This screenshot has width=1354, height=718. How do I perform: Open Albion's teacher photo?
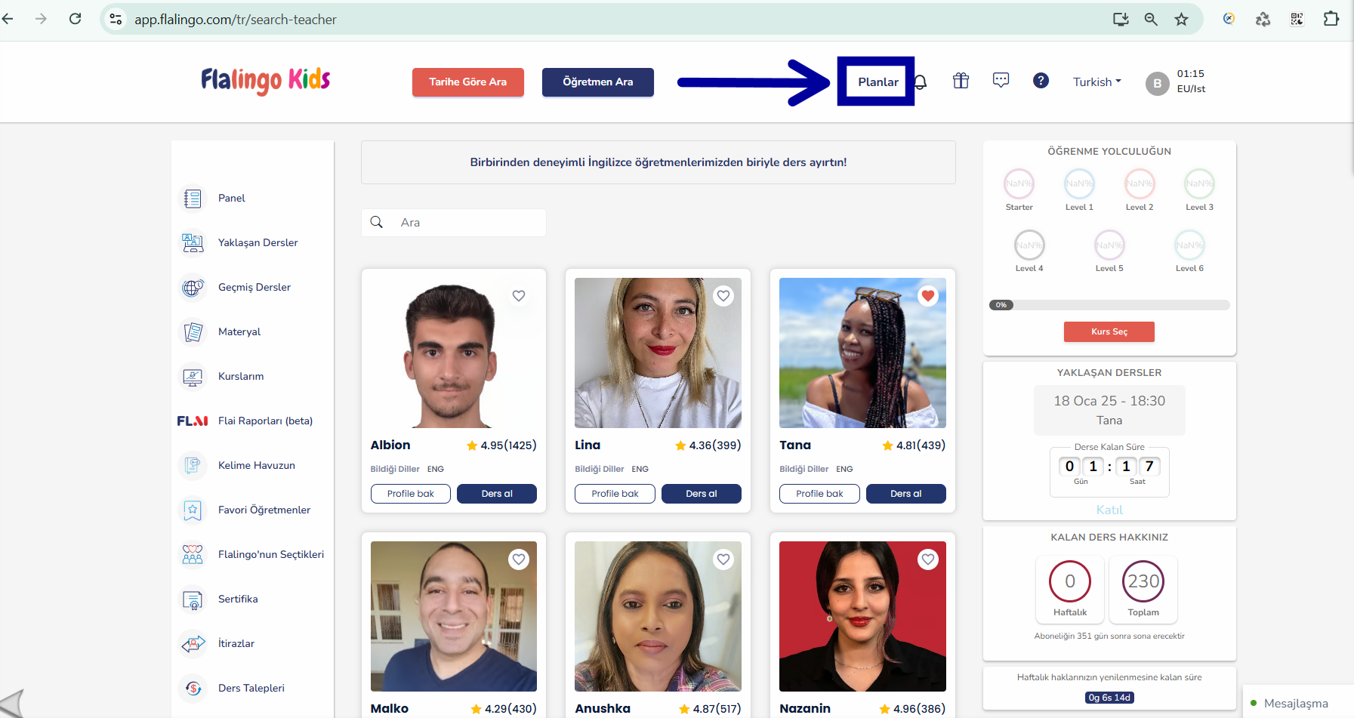454,353
